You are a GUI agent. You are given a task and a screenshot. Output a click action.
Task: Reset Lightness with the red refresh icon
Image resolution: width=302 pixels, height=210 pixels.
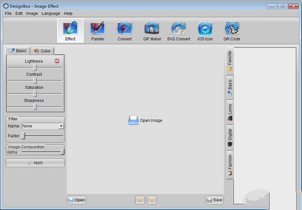57,61
